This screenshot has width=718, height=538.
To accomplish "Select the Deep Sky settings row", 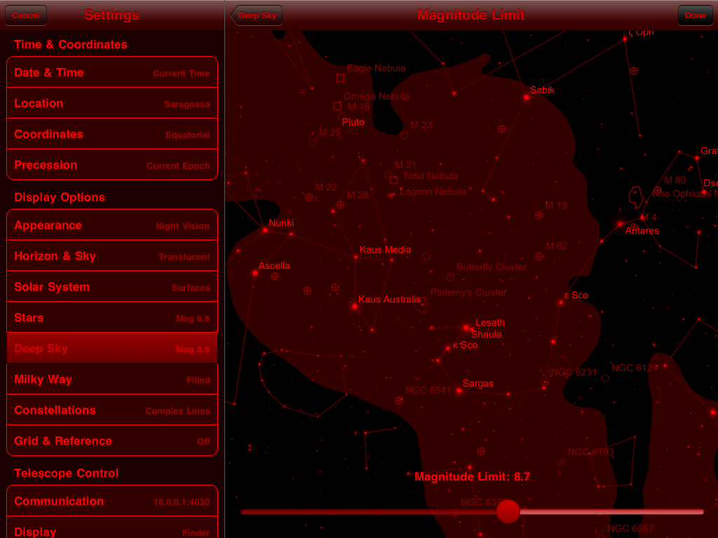I will coord(112,349).
